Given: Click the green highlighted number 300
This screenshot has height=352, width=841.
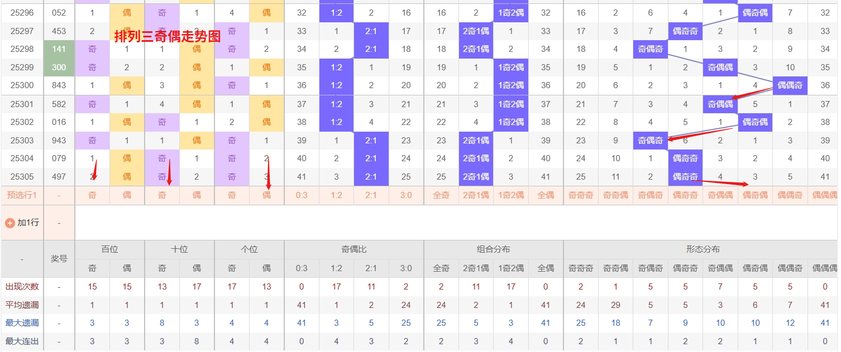Looking at the screenshot, I should [59, 67].
